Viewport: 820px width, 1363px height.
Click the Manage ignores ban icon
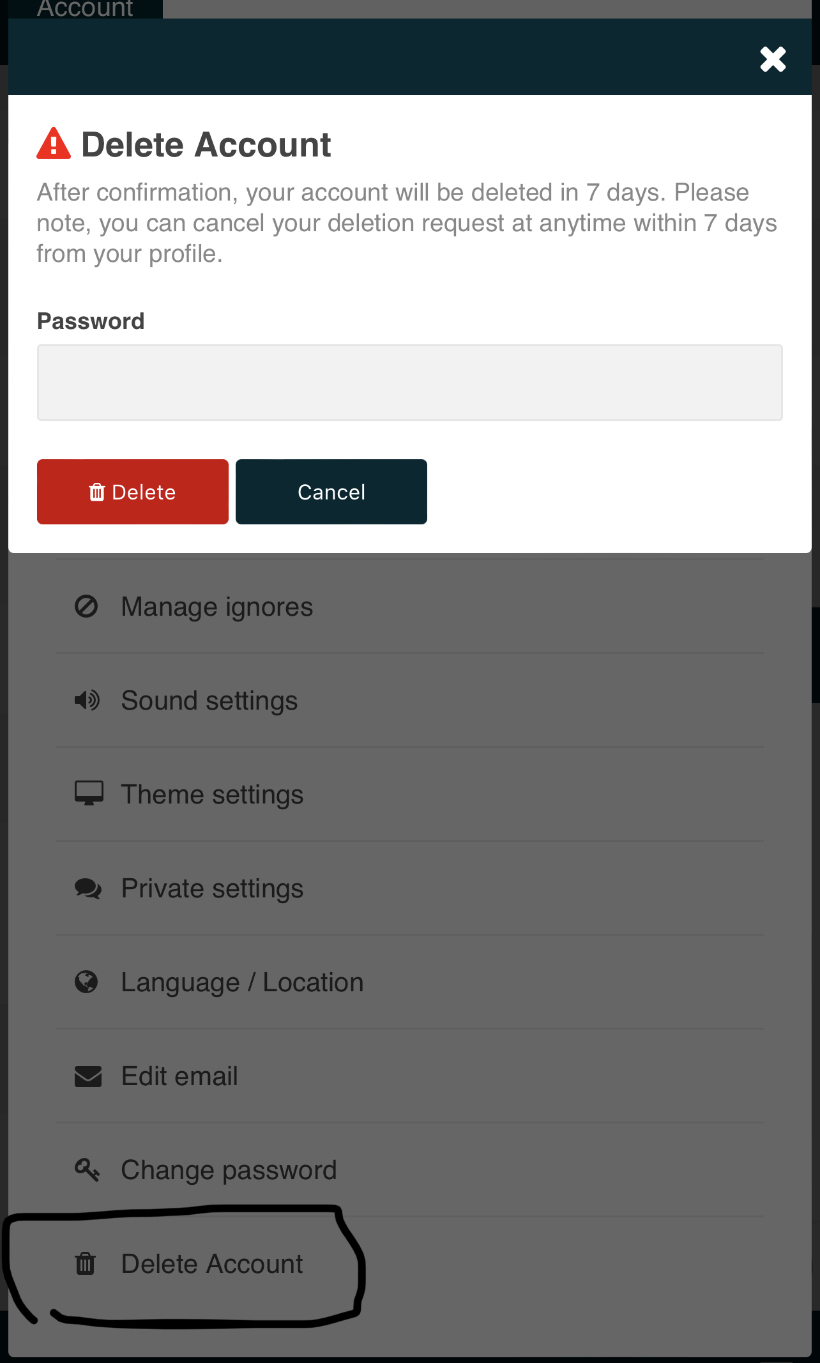pyautogui.click(x=86, y=606)
